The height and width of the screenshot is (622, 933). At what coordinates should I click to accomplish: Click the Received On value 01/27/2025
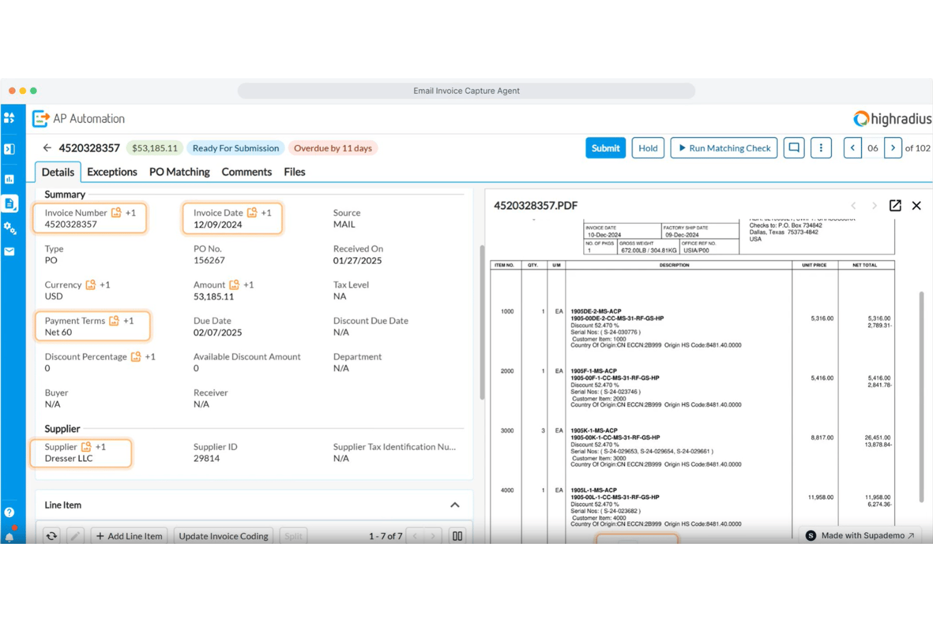357,260
